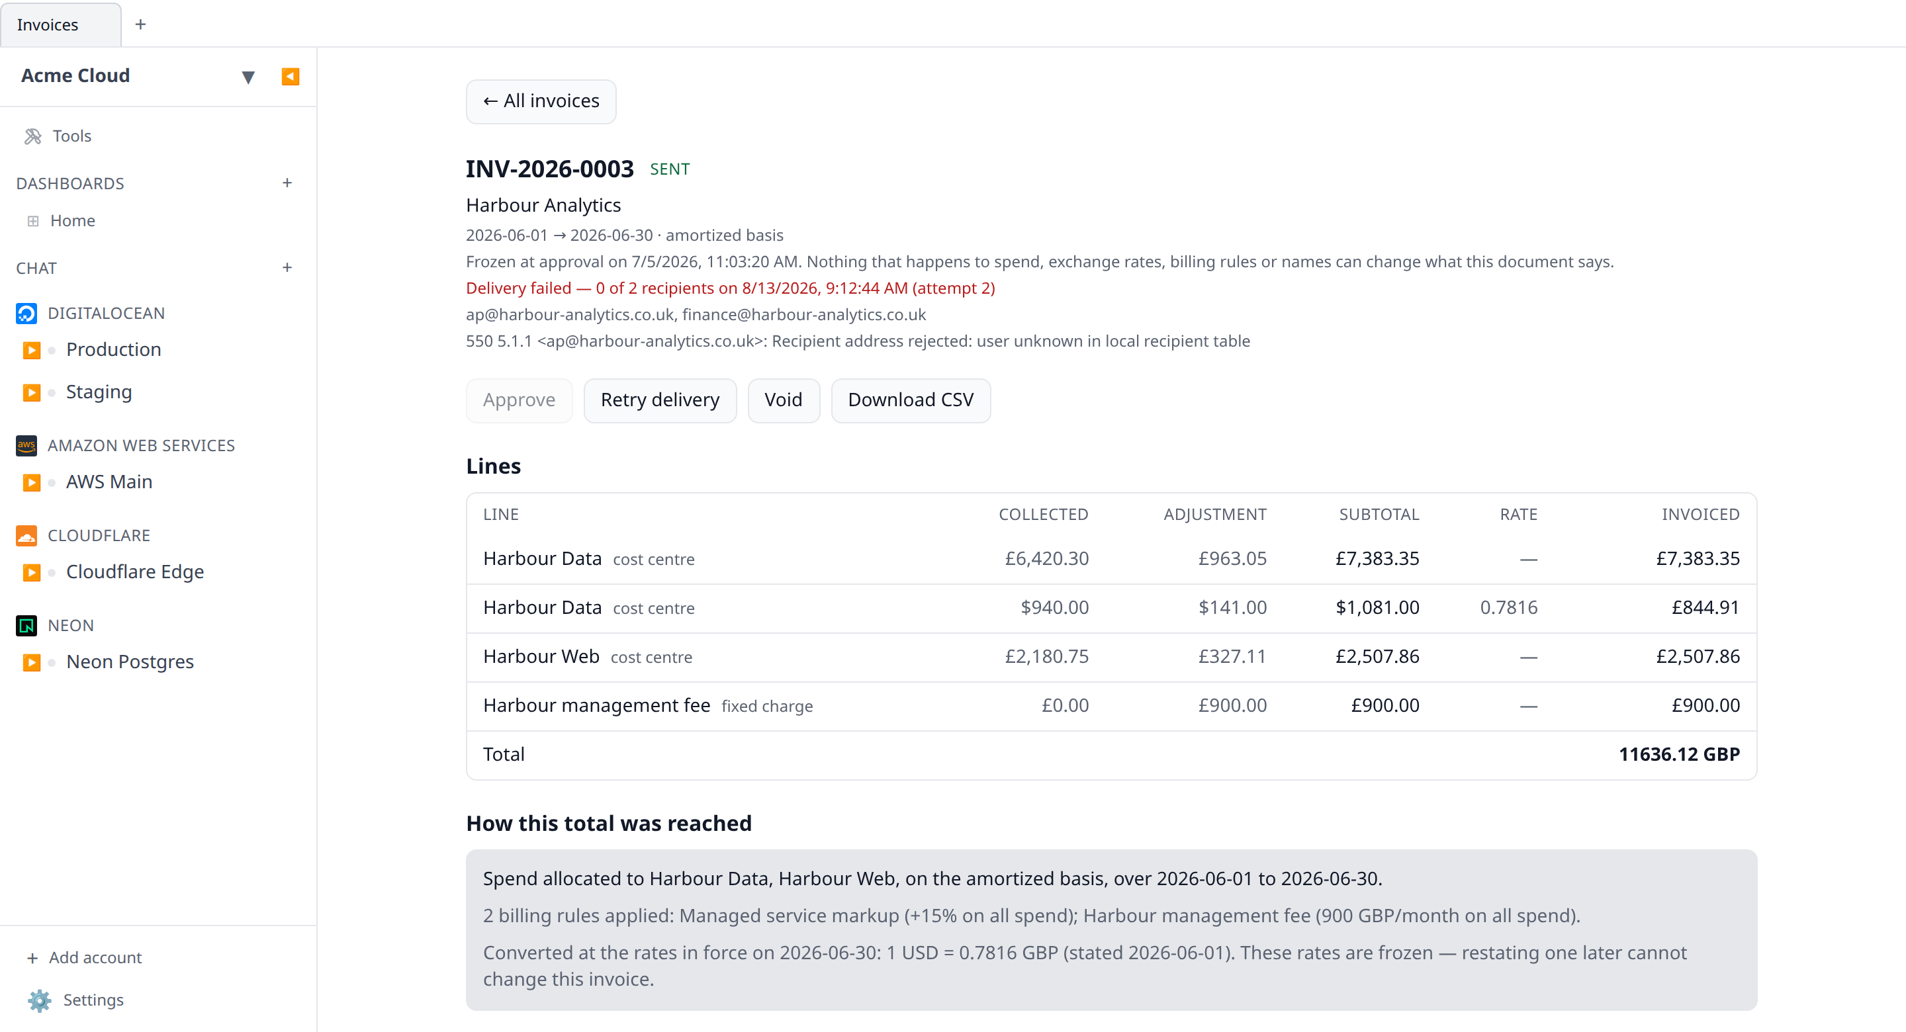Viewport: 1906px width, 1032px height.
Task: Open the Staging account
Action: point(99,392)
